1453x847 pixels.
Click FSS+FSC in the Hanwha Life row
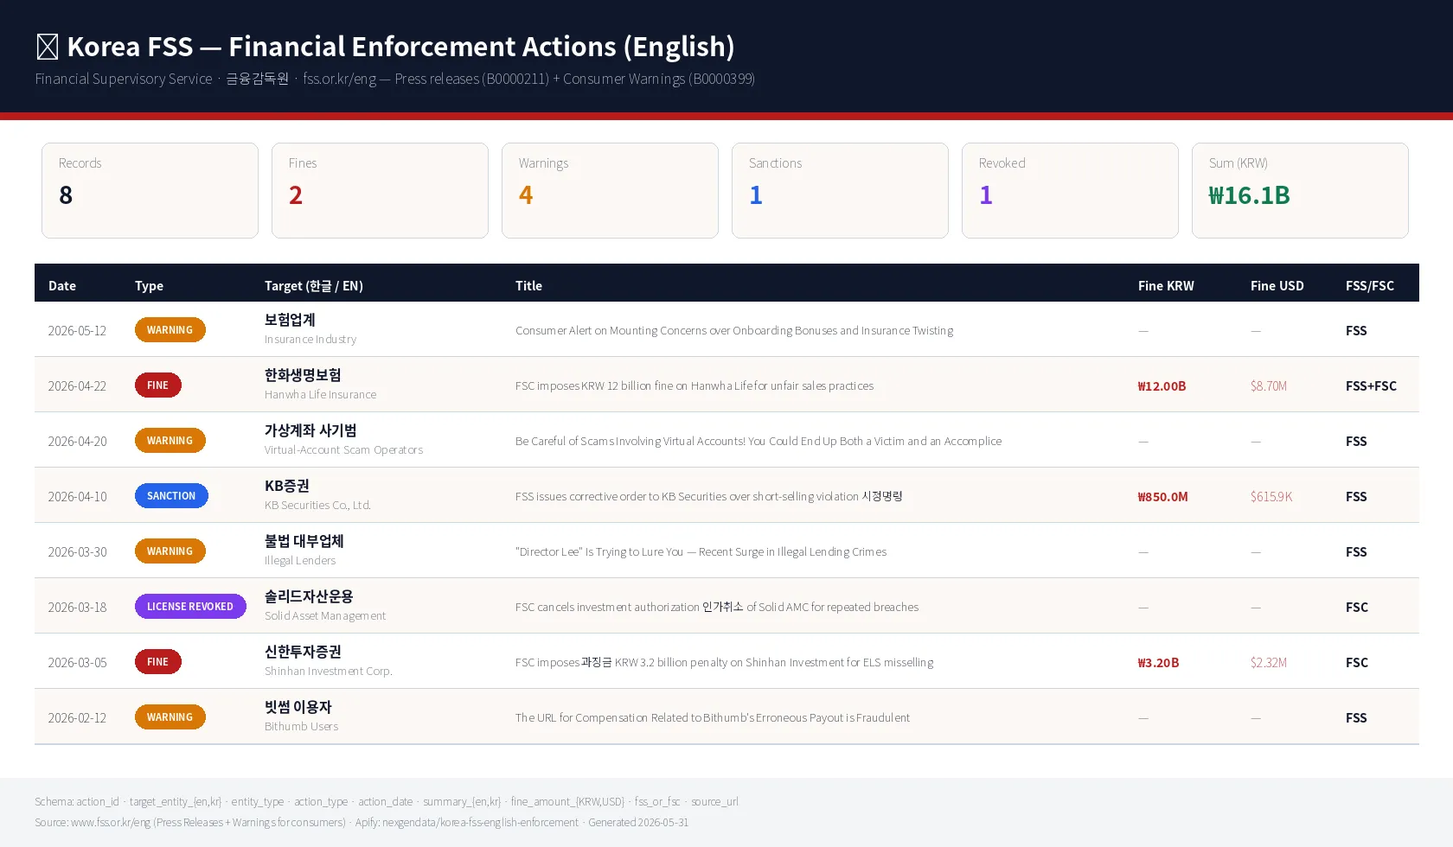1371,386
